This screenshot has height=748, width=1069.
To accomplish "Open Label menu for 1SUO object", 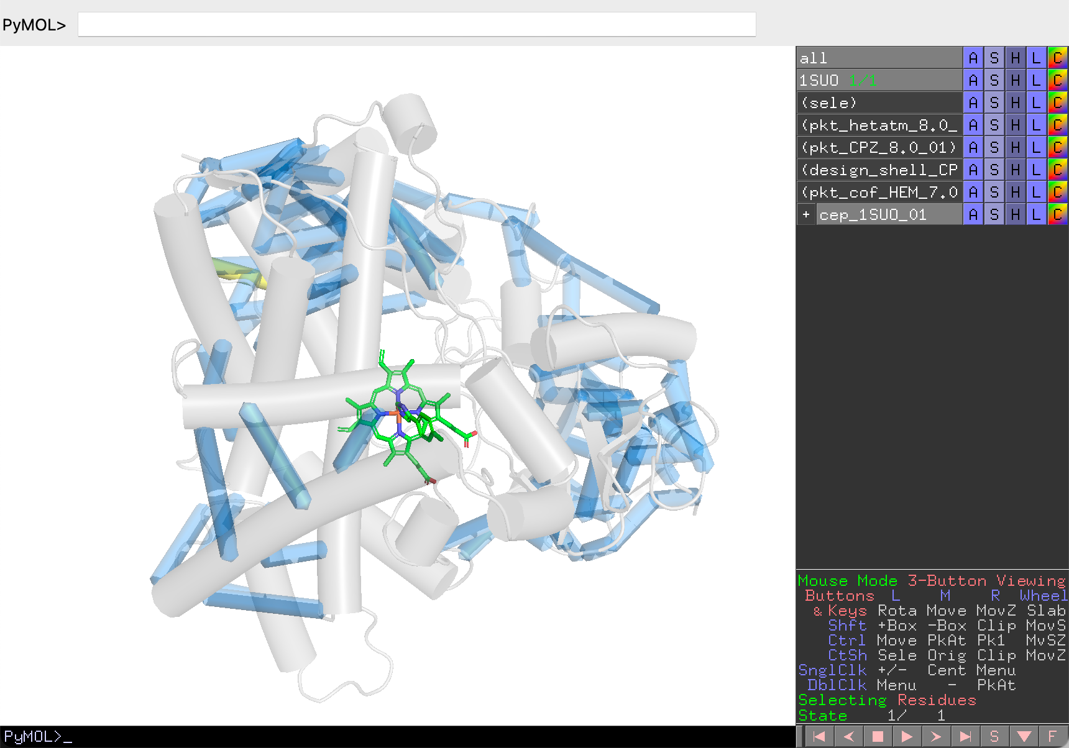I will tap(1037, 80).
